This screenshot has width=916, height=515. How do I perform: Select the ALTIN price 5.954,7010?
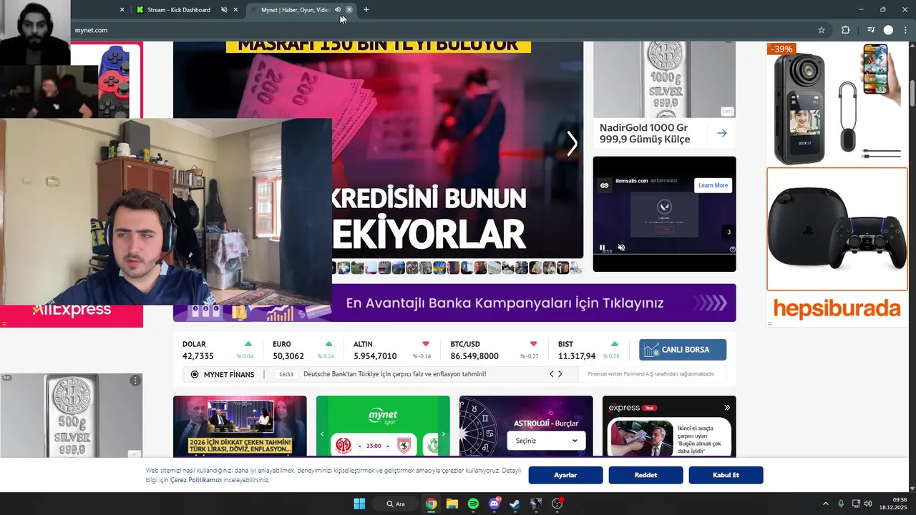pyautogui.click(x=375, y=356)
